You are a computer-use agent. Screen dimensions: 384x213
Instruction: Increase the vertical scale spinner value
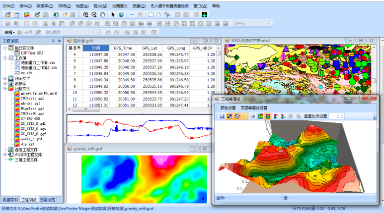click(343, 114)
